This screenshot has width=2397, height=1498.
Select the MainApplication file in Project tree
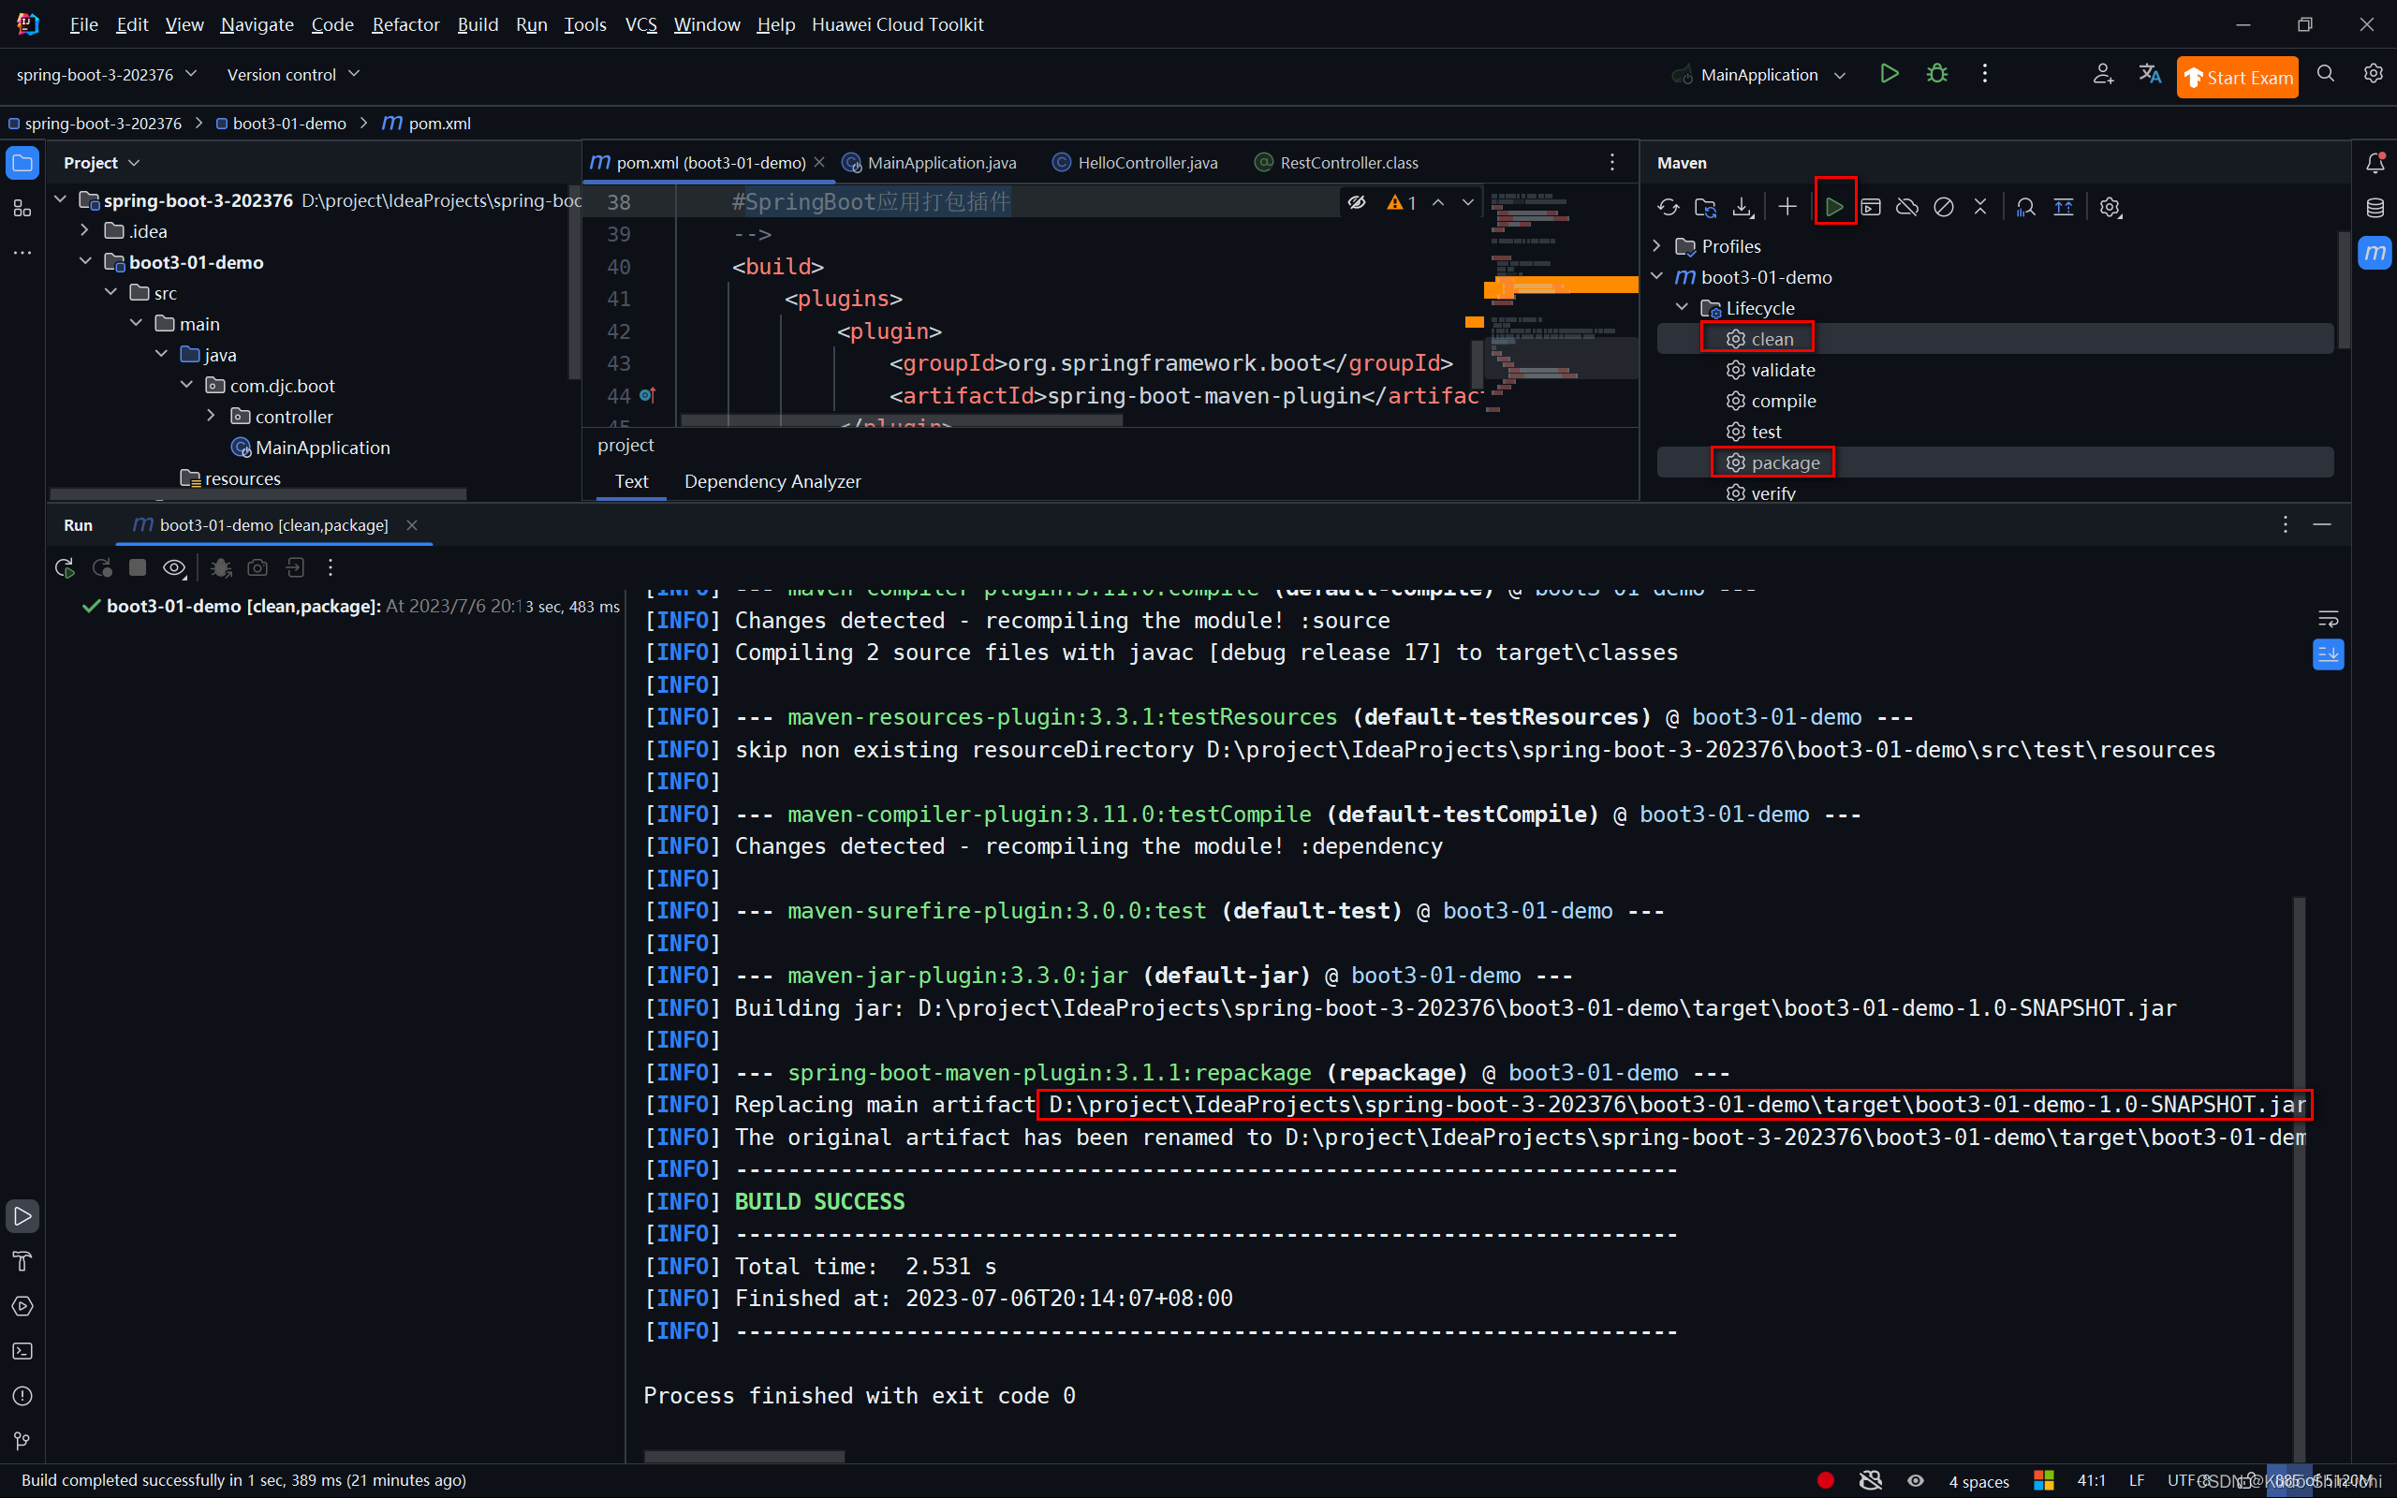point(311,447)
